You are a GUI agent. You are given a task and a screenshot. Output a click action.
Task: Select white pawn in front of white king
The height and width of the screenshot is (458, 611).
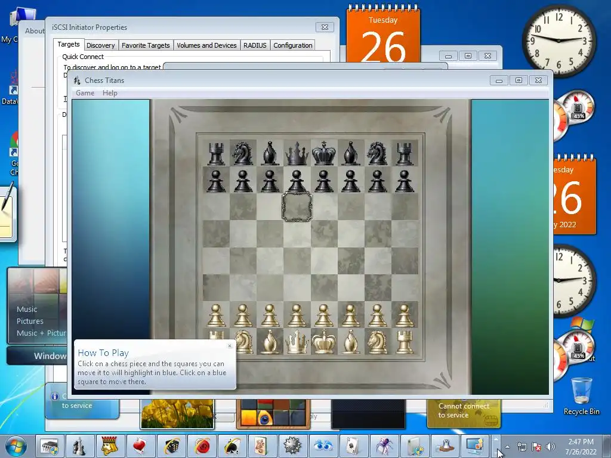coord(324,315)
